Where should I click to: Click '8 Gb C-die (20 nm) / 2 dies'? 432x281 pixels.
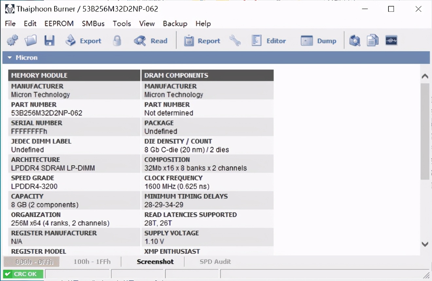pos(187,150)
